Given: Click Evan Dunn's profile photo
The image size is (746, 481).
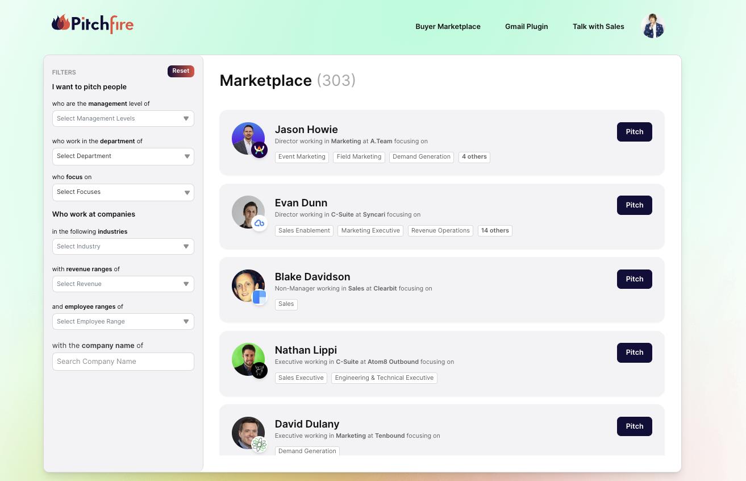Looking at the screenshot, I should [x=248, y=212].
